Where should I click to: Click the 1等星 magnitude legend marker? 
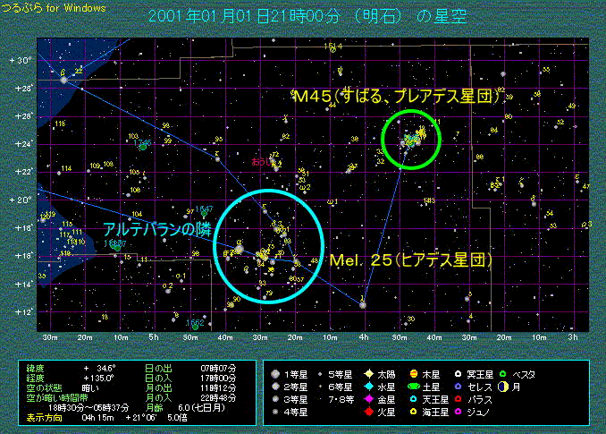[278, 376]
